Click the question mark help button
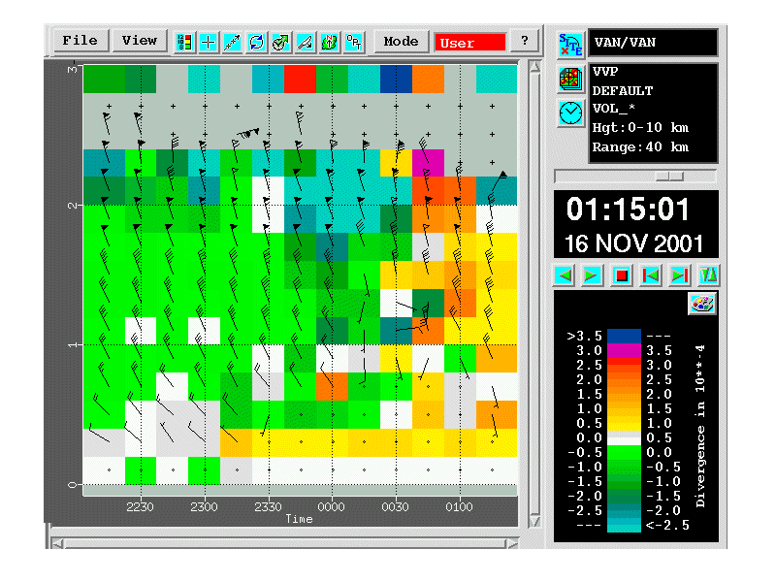The height and width of the screenshot is (582, 776). (x=525, y=41)
